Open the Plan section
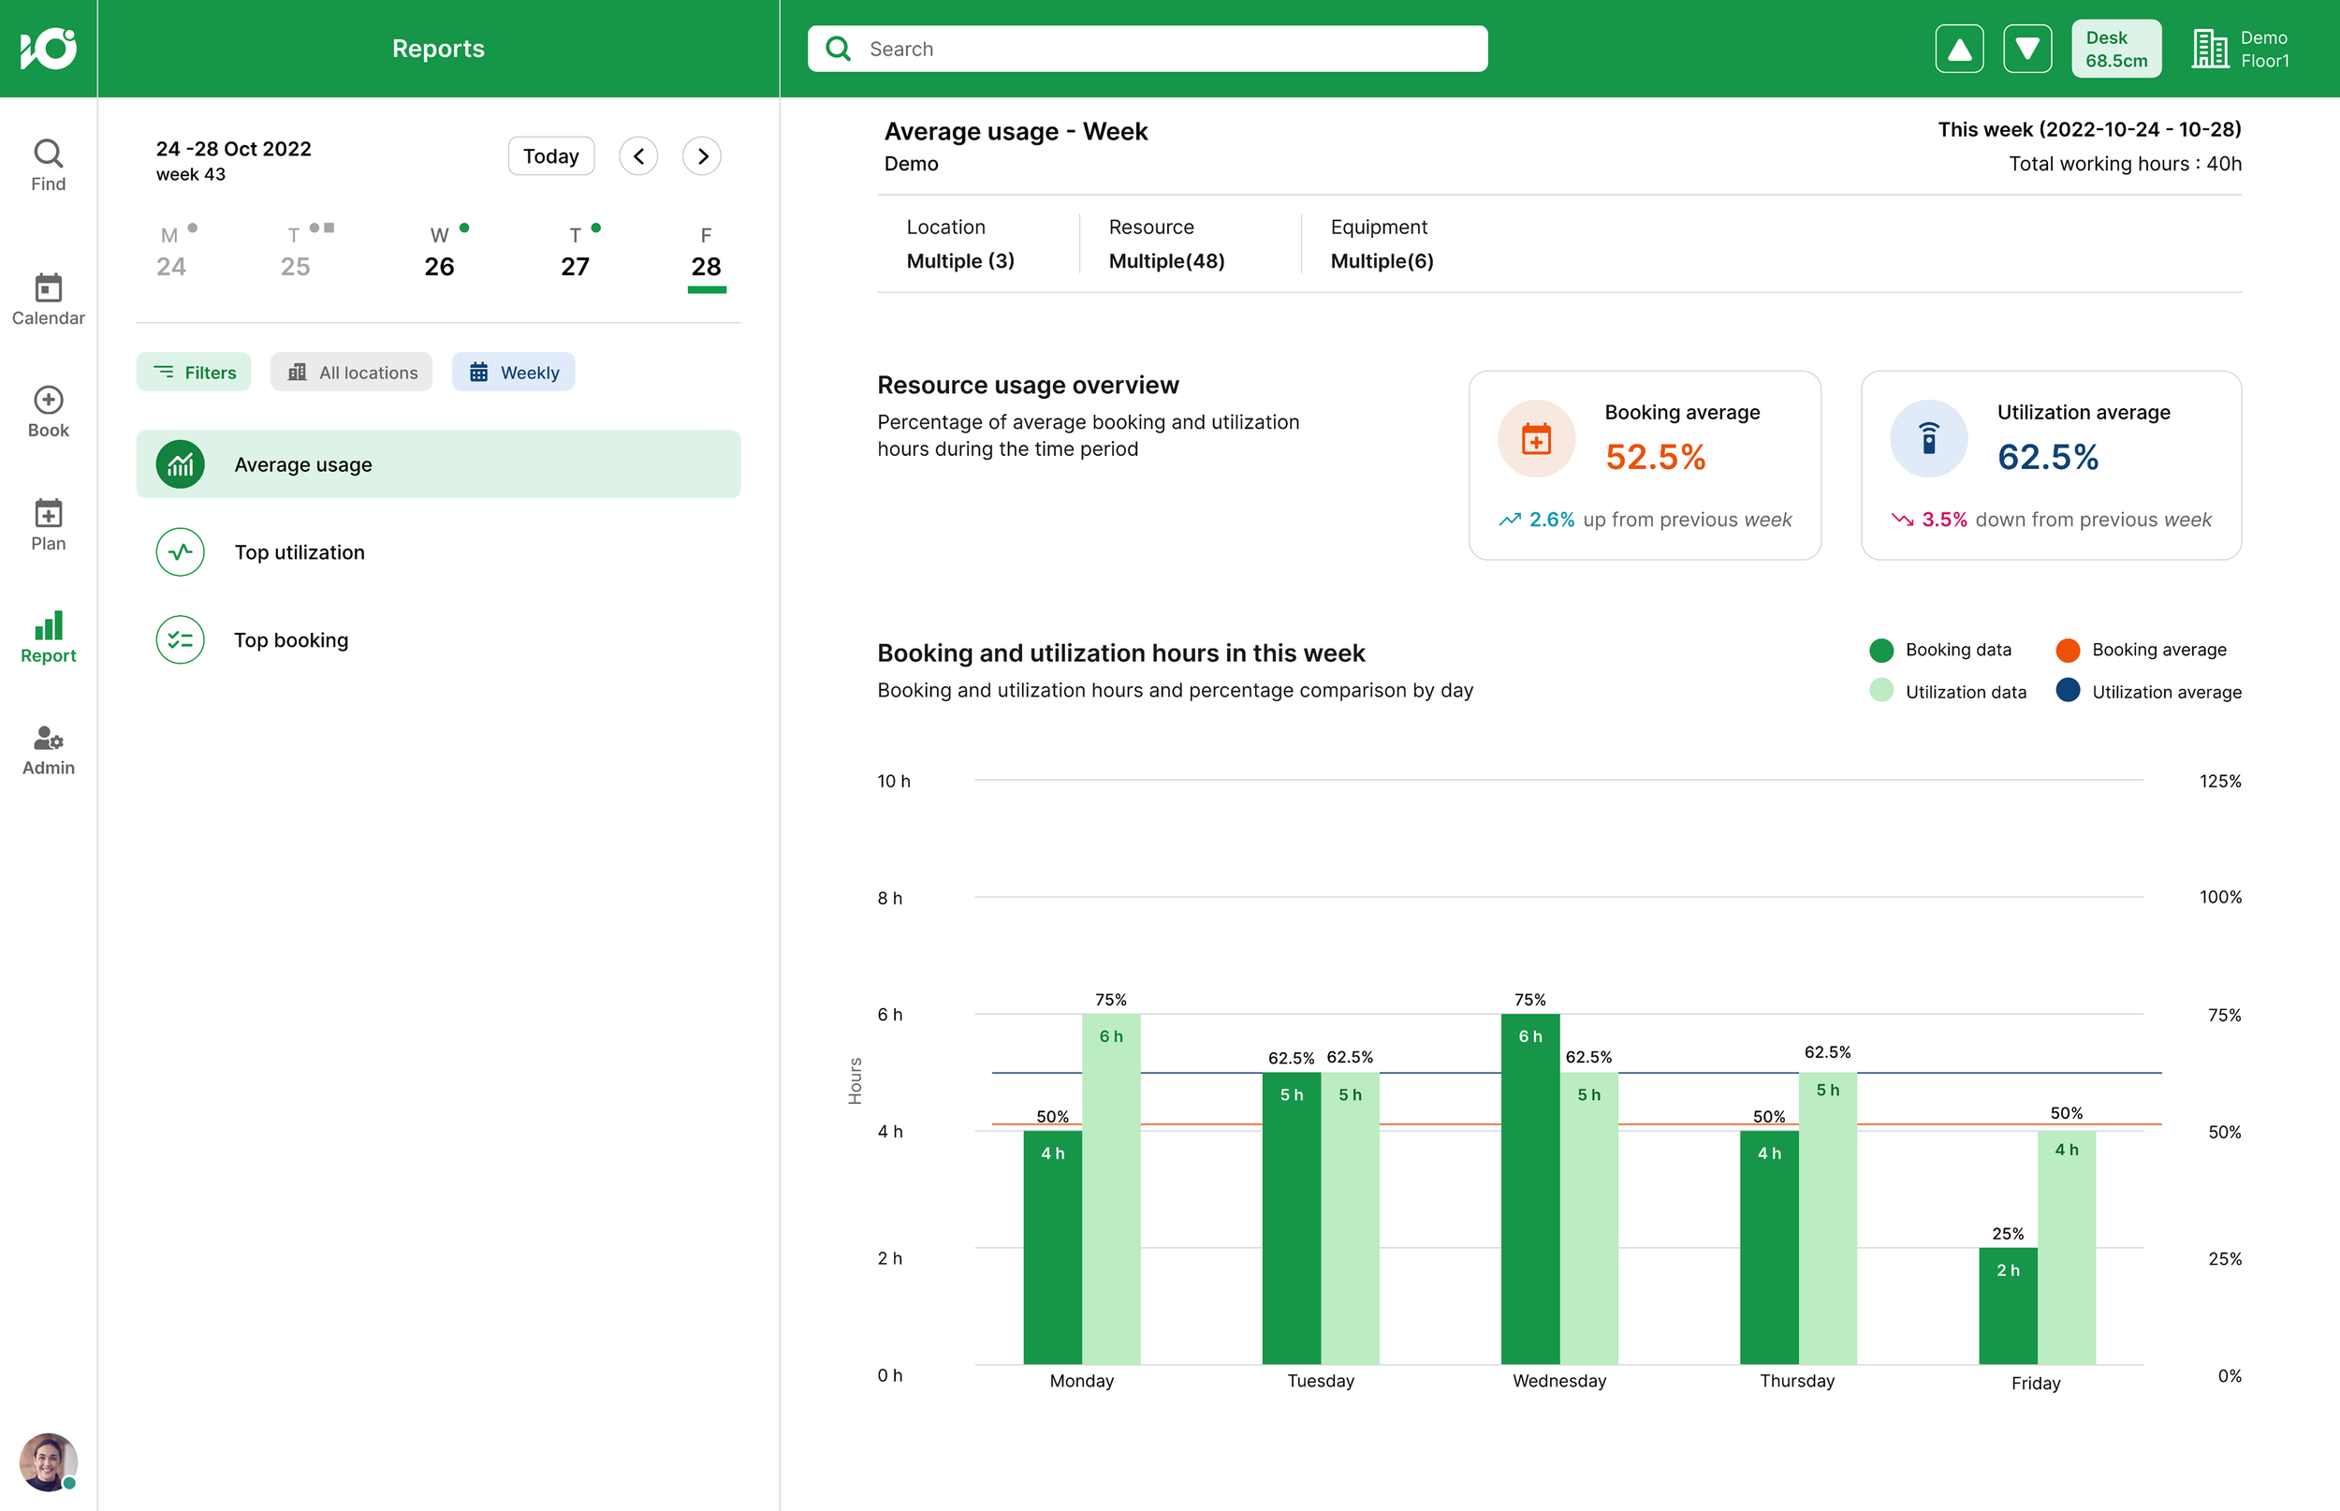Image resolution: width=2340 pixels, height=1511 pixels. [48, 525]
